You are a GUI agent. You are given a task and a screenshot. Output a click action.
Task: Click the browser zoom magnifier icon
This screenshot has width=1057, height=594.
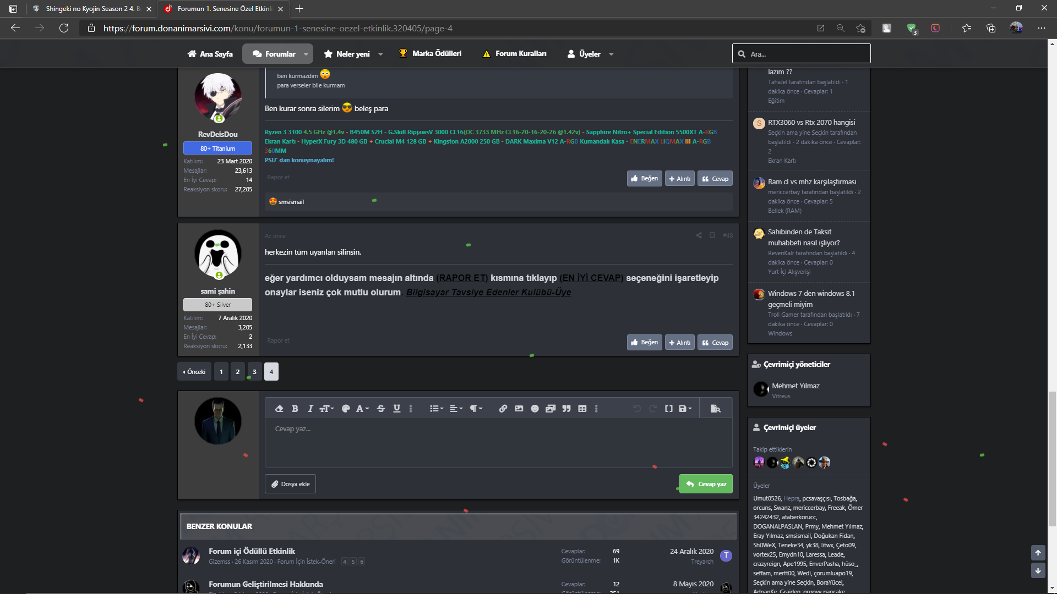(840, 28)
